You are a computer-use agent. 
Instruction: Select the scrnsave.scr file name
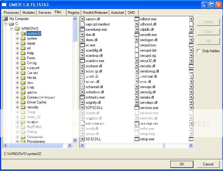[x=95, y=123]
